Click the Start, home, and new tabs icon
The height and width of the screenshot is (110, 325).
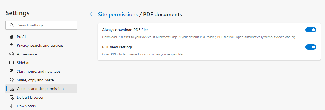tap(11, 71)
